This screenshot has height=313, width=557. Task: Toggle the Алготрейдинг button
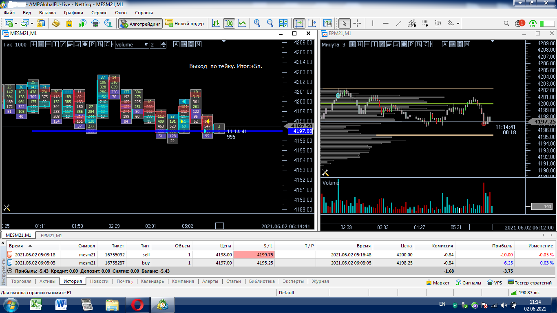click(141, 23)
